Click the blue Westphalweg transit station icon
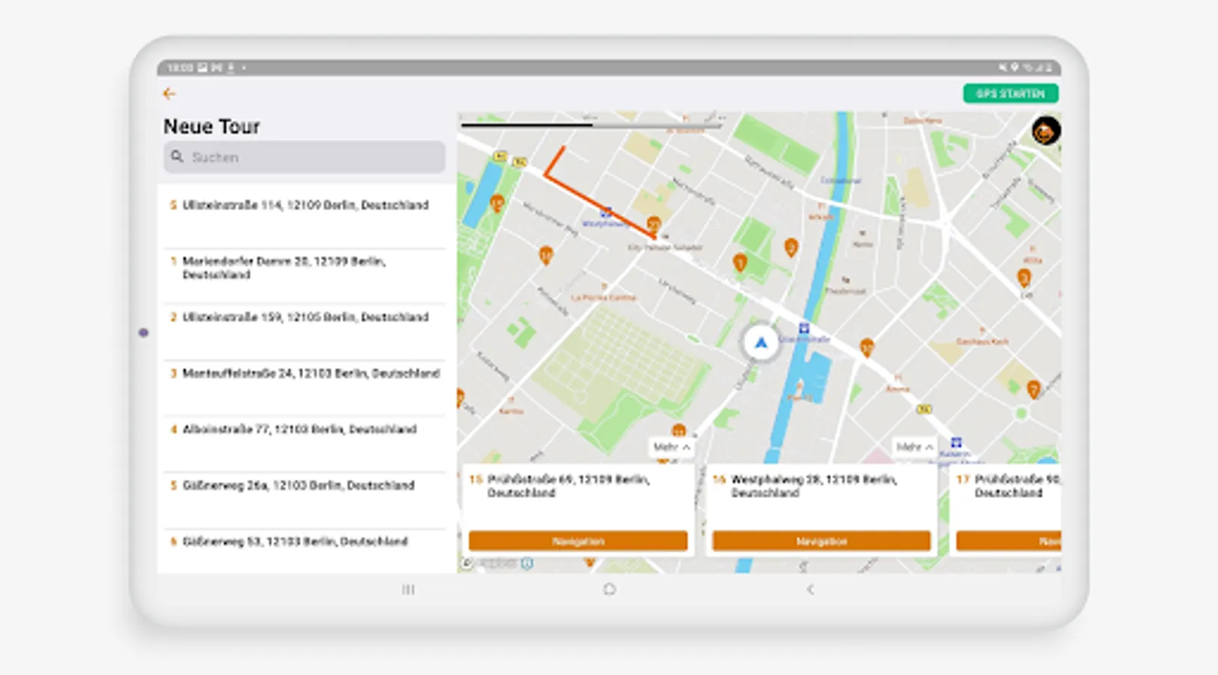The width and height of the screenshot is (1218, 675). pyautogui.click(x=606, y=213)
